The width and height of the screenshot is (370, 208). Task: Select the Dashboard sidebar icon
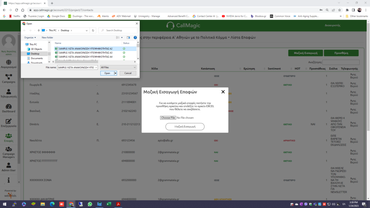coord(9,107)
